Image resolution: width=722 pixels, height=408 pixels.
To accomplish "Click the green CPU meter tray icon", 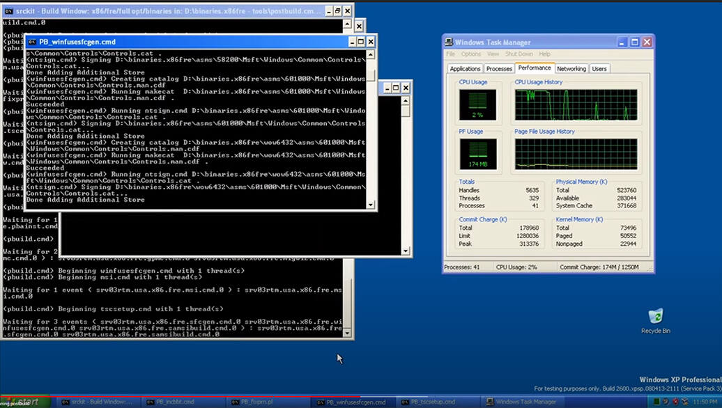I will point(657,402).
